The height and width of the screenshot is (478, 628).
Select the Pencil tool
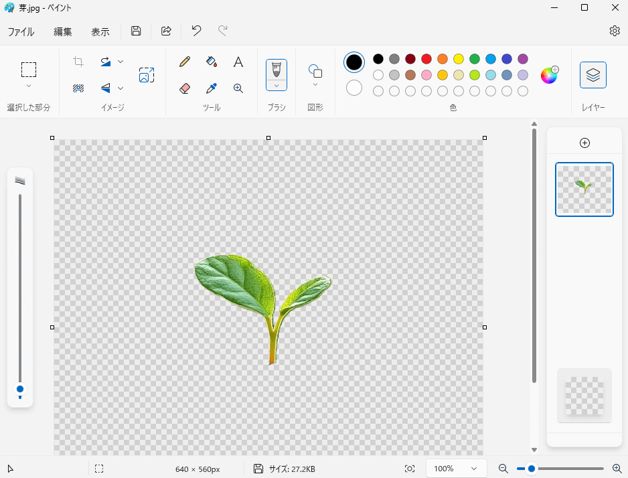coord(185,62)
